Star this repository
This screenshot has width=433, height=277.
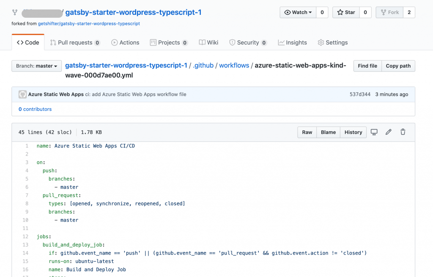346,12
